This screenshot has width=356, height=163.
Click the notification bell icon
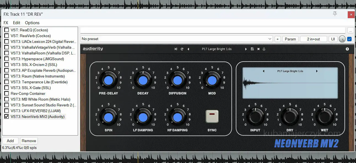264,49
